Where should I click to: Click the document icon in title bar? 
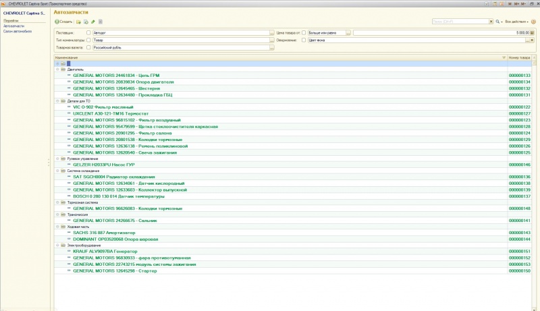point(487,4)
